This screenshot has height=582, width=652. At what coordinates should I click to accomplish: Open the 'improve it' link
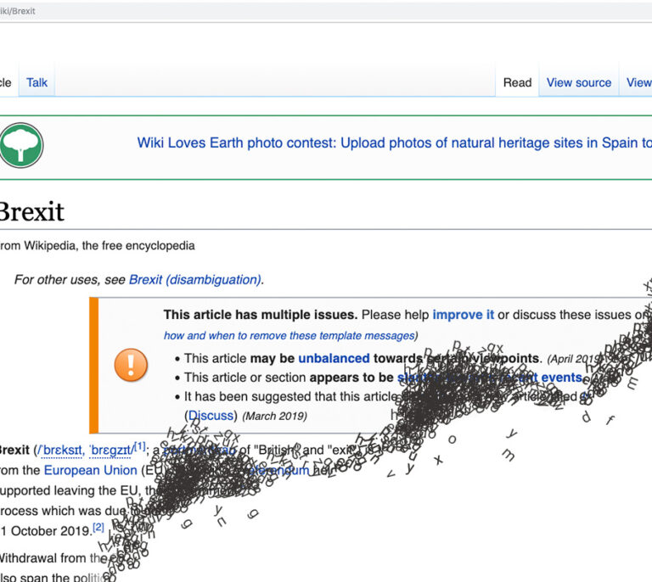(464, 315)
